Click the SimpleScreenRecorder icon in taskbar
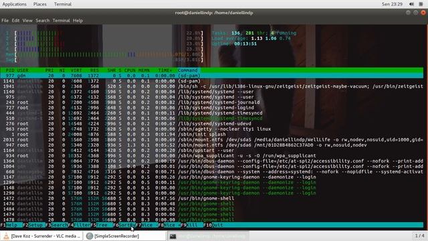 point(89,236)
